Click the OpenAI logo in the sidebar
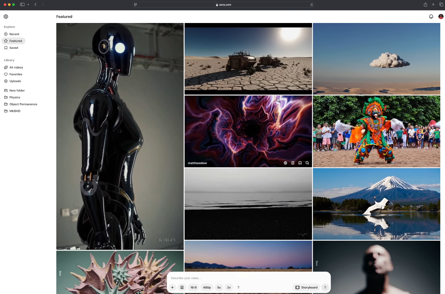Viewport: 445px width, 294px height. click(x=6, y=17)
